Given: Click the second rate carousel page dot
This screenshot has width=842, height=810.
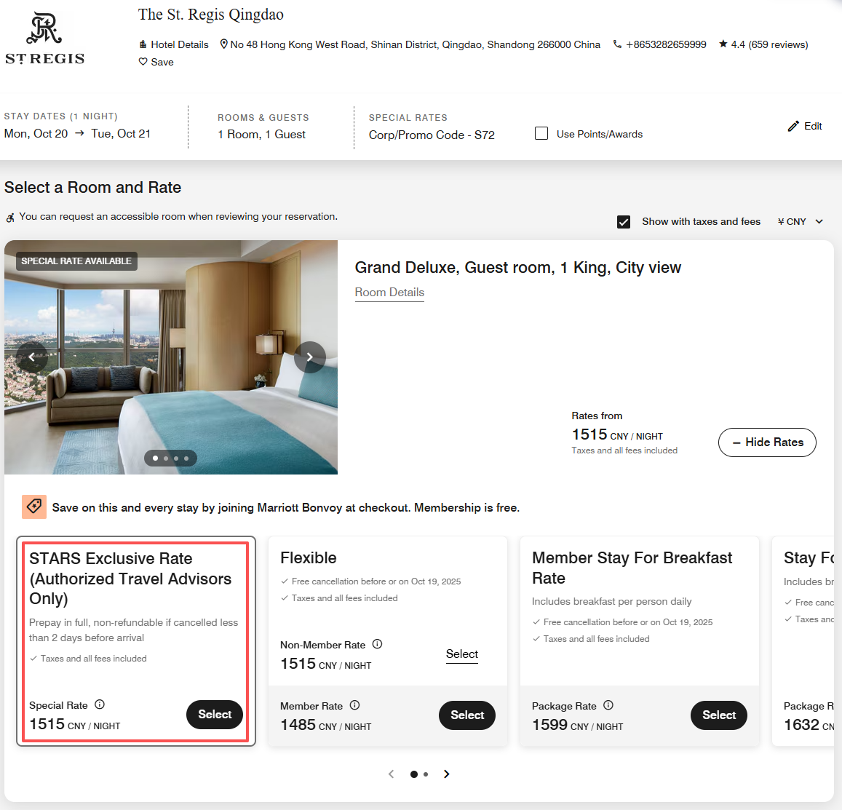Looking at the screenshot, I should (x=426, y=774).
